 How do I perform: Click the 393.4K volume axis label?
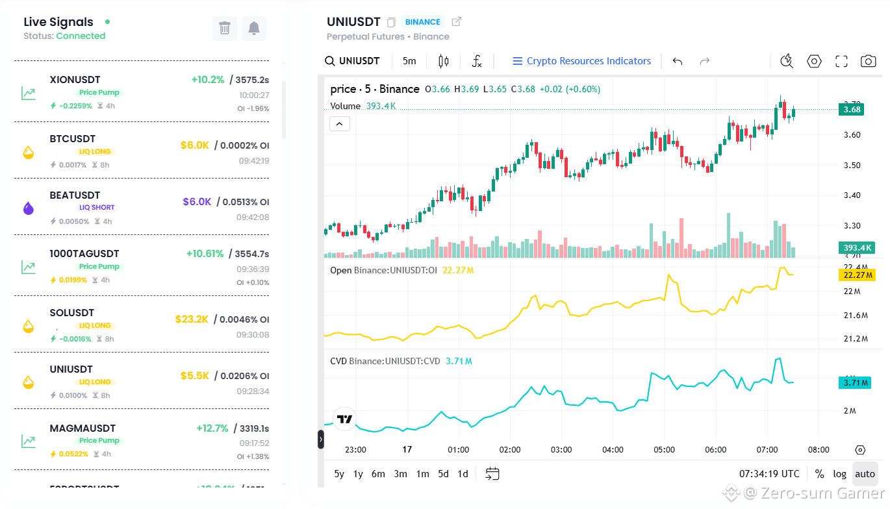856,247
